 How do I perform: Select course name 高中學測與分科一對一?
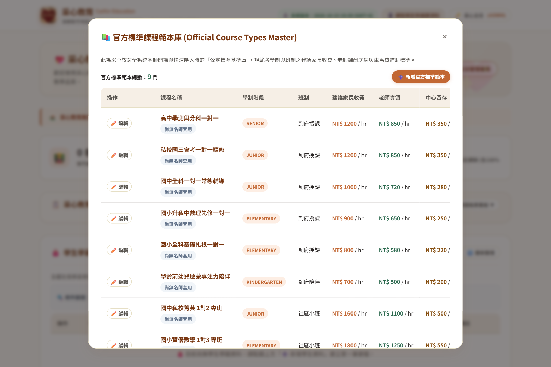(x=190, y=118)
